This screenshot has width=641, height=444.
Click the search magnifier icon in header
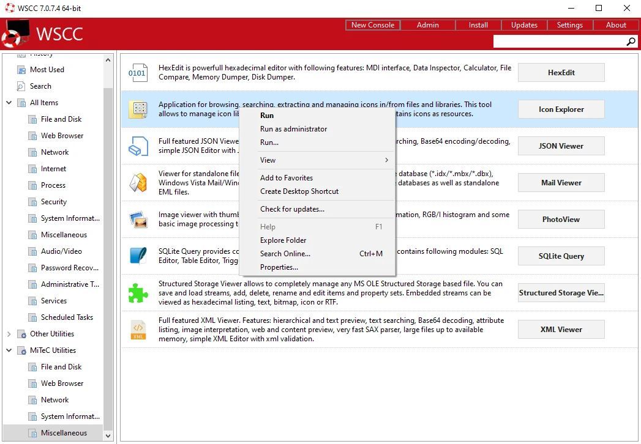pos(631,42)
